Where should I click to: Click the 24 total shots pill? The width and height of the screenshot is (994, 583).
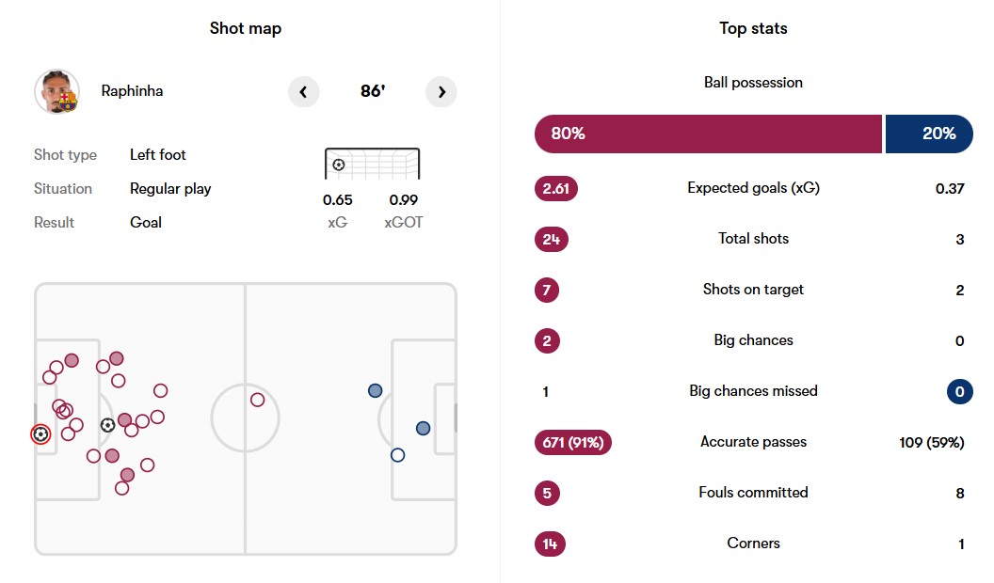pos(551,239)
